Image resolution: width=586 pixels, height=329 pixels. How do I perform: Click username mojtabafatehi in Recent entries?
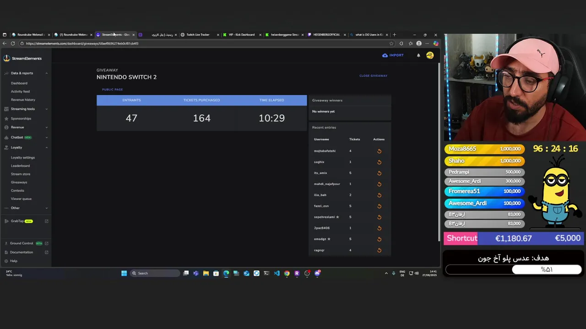click(325, 151)
